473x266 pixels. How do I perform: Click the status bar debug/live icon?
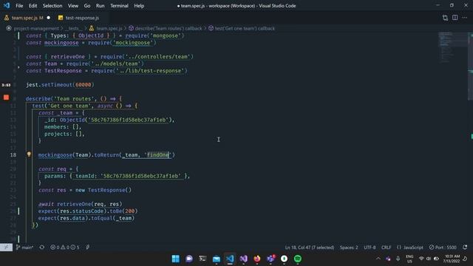pyautogui.click(x=88, y=248)
